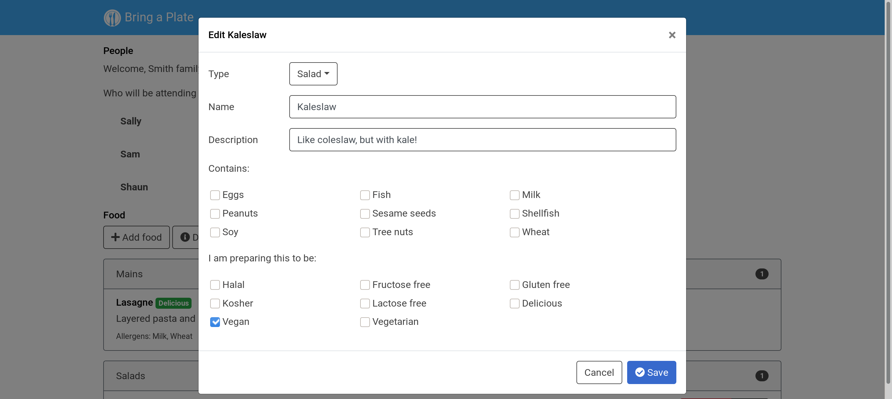Image resolution: width=892 pixels, height=399 pixels.
Task: Click the Name input field containing Kaleslaw
Action: (x=482, y=107)
